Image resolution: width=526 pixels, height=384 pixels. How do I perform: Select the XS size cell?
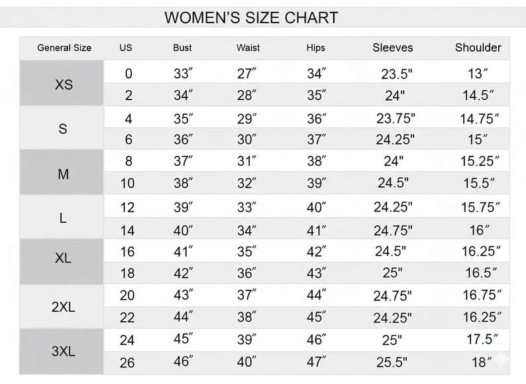62,83
